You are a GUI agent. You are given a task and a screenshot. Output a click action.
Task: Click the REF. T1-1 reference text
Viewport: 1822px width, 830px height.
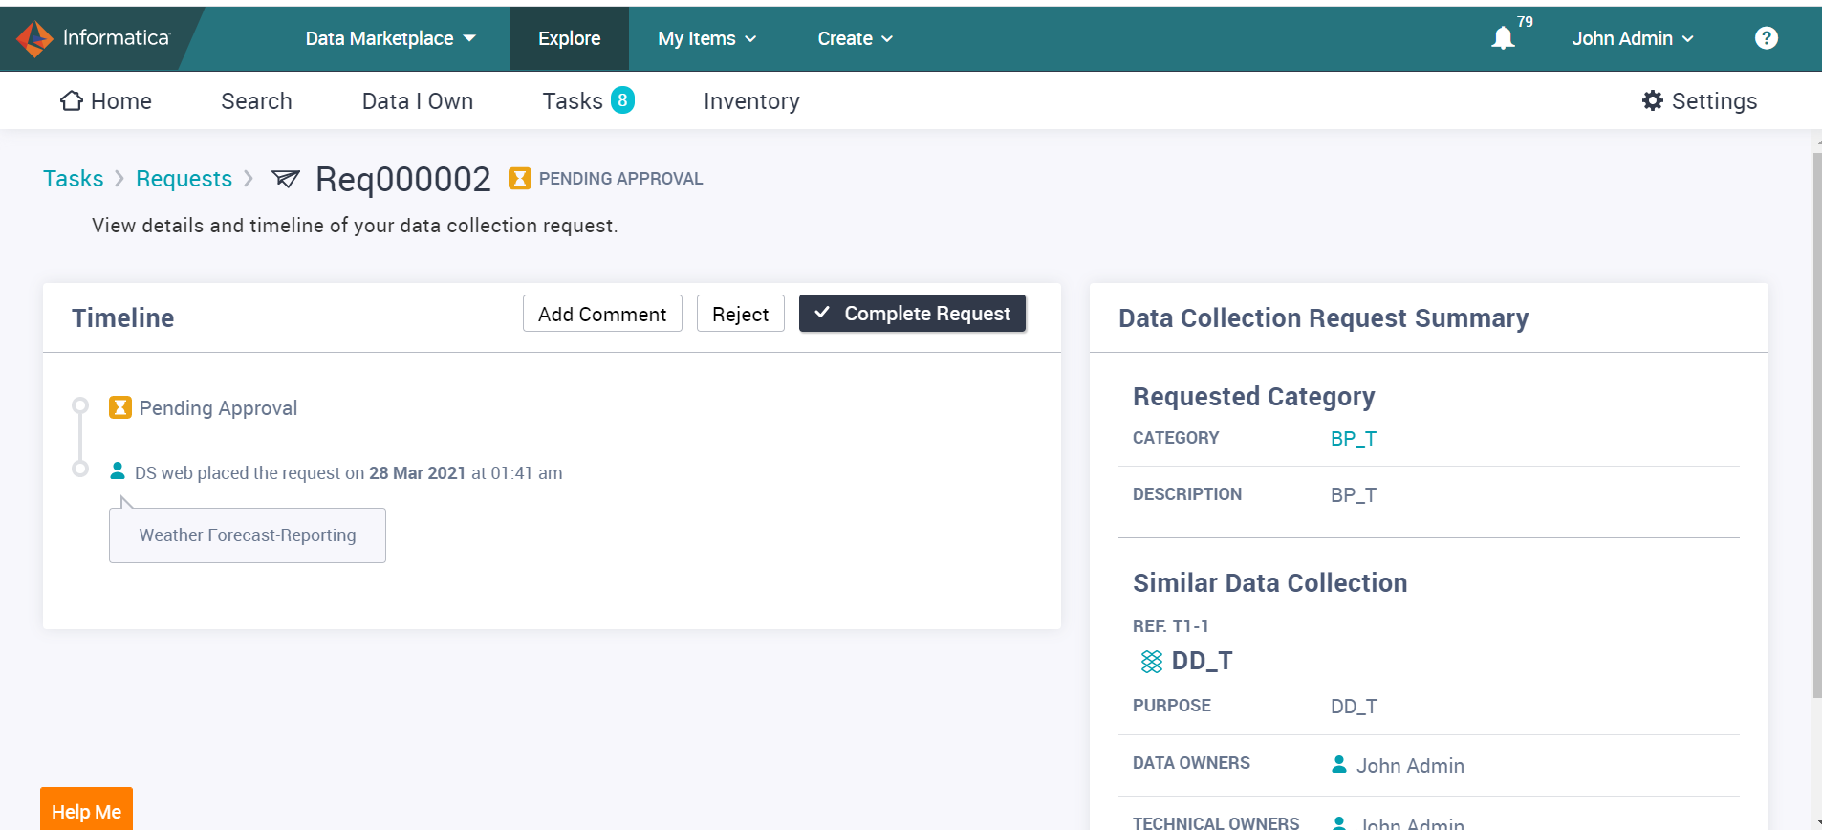click(1171, 625)
